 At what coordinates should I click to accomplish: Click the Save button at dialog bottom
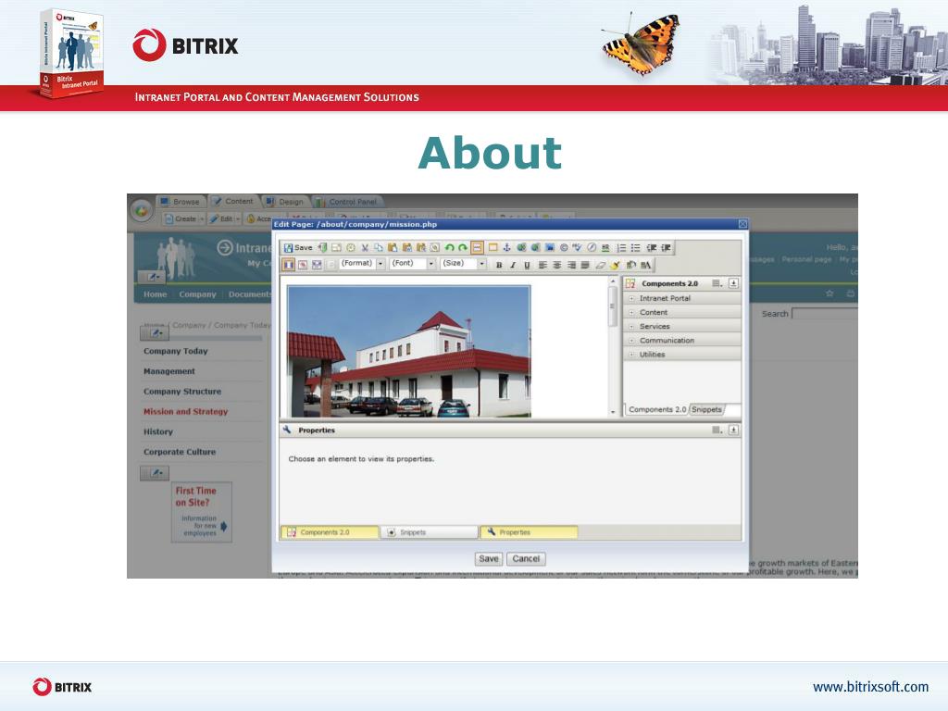point(489,558)
